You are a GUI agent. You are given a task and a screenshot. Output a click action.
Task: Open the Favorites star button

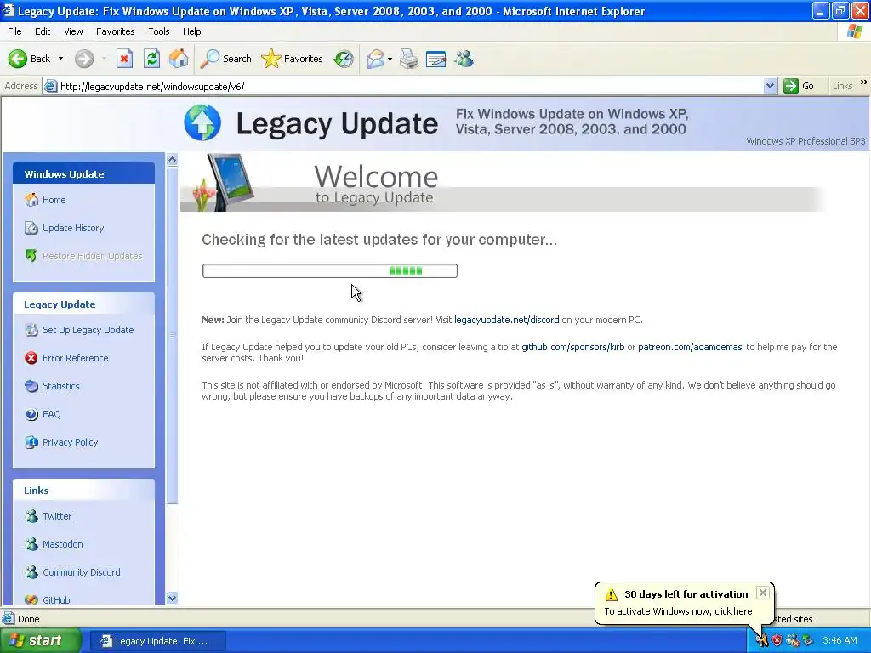click(x=293, y=59)
